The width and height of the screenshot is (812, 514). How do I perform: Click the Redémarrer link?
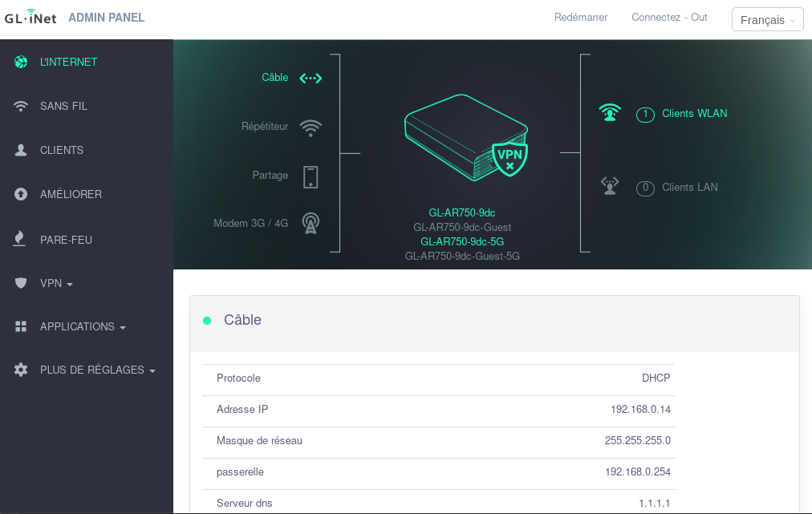[x=581, y=18]
